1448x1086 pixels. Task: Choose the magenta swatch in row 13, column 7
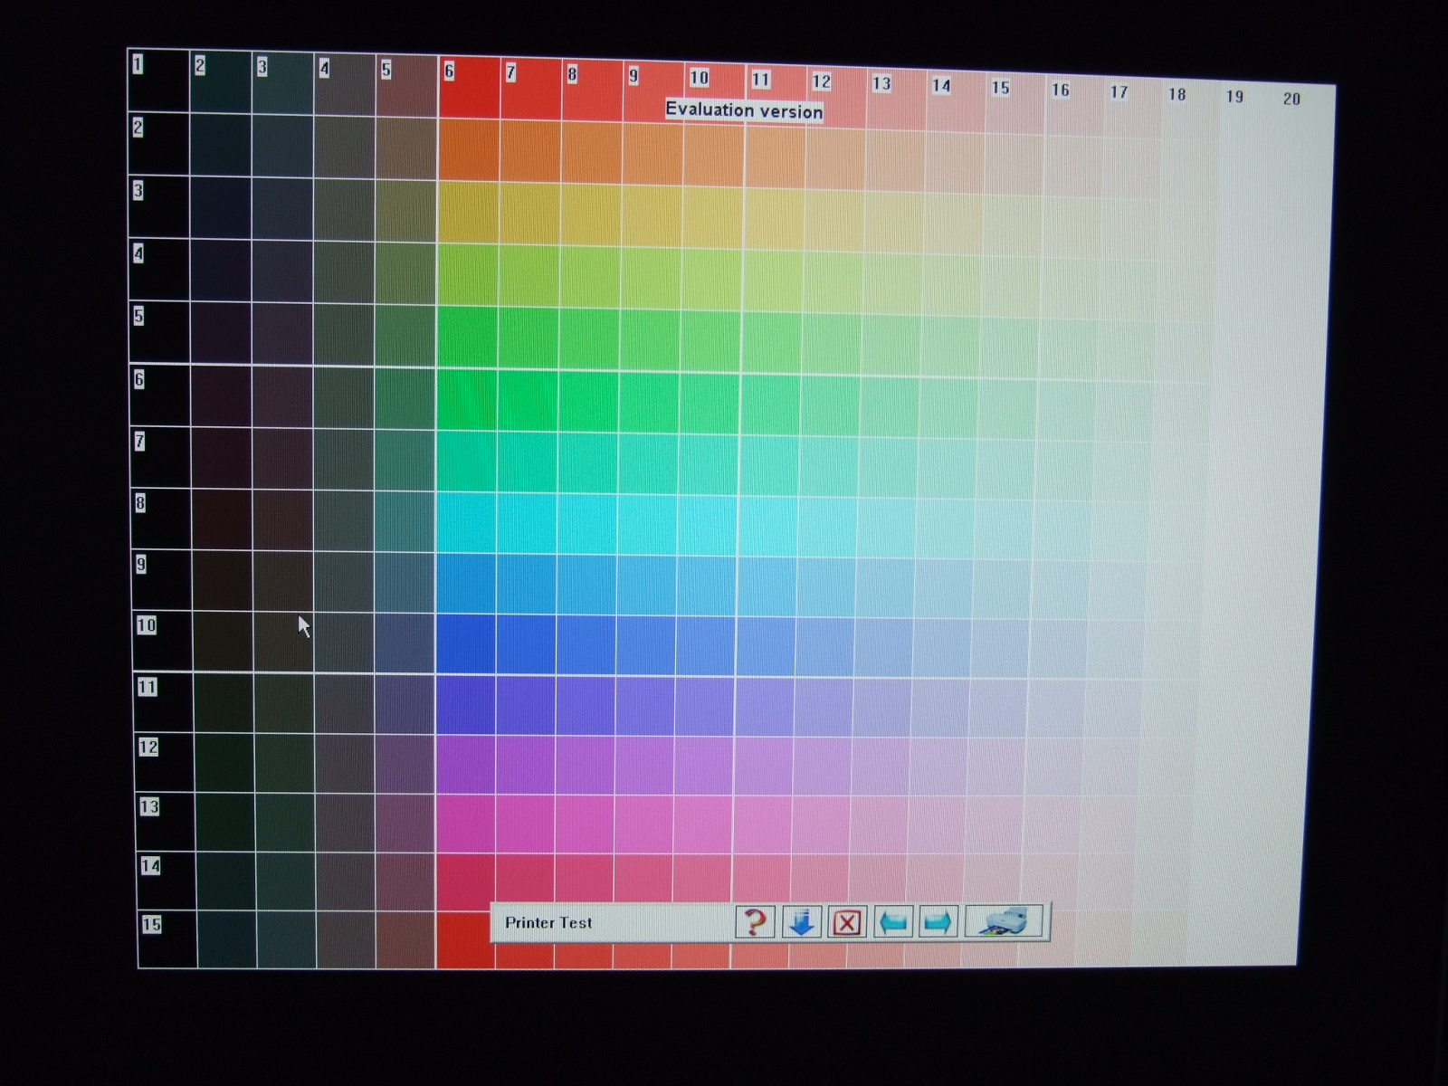coord(525,824)
